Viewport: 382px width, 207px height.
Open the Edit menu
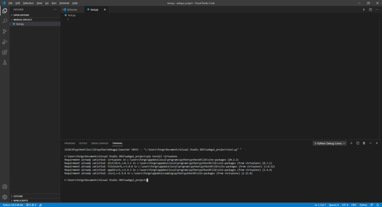click(18, 3)
